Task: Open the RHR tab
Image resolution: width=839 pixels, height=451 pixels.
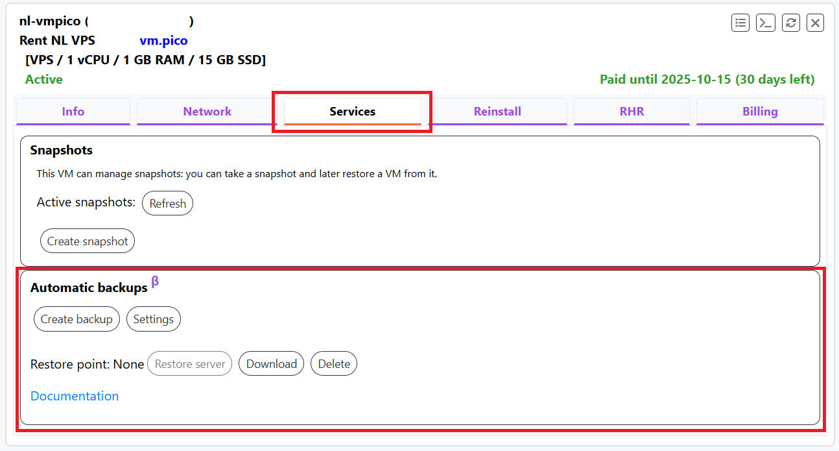Action: (632, 112)
